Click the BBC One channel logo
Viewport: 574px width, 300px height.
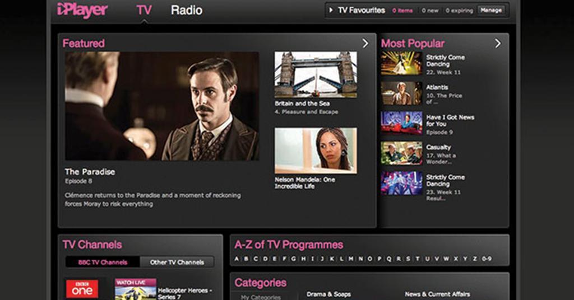pyautogui.click(x=82, y=289)
